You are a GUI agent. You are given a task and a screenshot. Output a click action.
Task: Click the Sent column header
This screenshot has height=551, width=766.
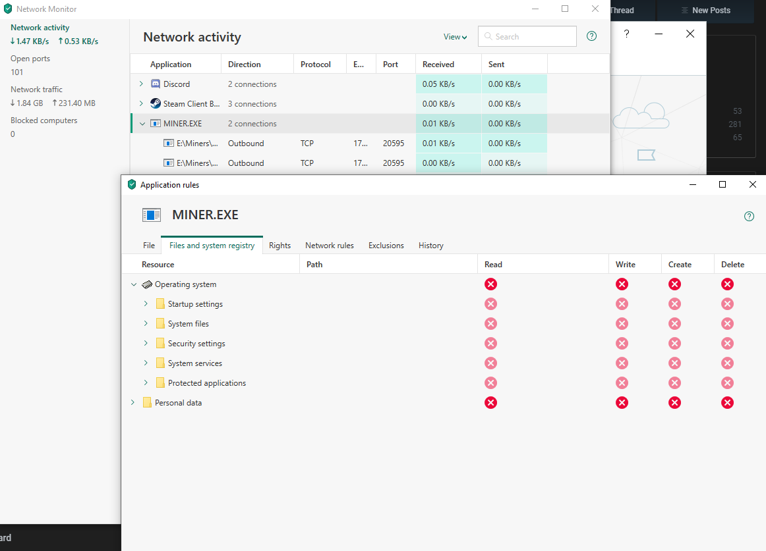tap(514, 65)
